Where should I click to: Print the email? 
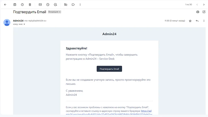tap(198, 12)
